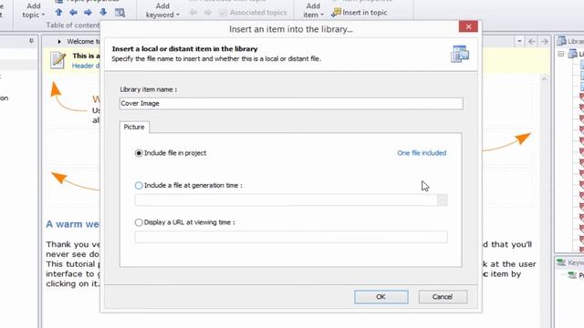
Task: Click the Library item name field
Action: [x=291, y=103]
